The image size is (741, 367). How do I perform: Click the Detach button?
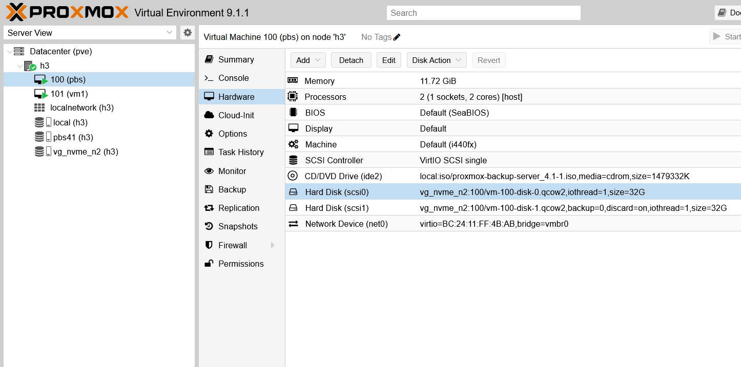(x=351, y=60)
